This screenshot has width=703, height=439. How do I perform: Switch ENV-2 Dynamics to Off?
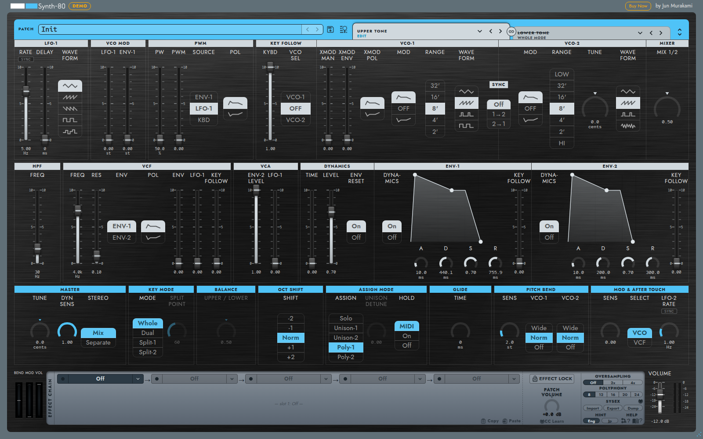click(x=549, y=237)
